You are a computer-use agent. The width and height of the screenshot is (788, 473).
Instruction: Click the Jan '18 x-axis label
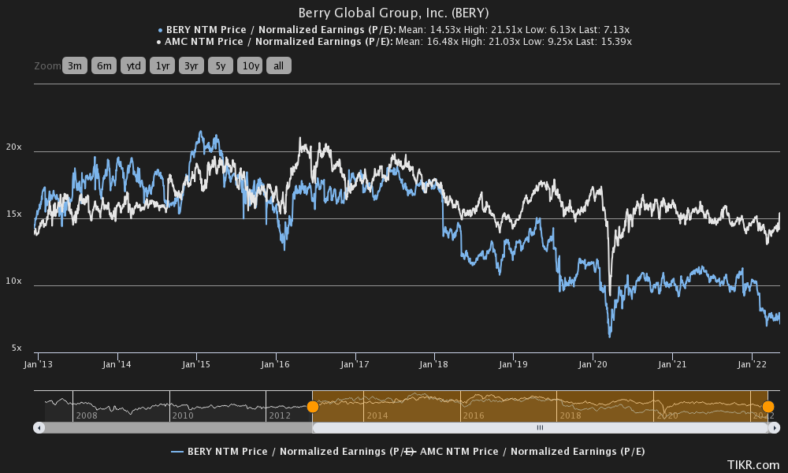pos(433,364)
